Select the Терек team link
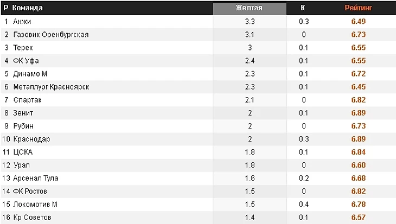The width and height of the screenshot is (396, 224). [23, 48]
